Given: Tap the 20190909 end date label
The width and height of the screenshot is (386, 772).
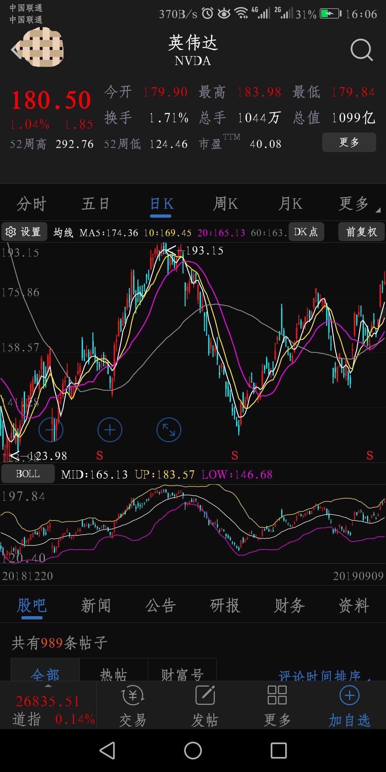Looking at the screenshot, I should 358,576.
